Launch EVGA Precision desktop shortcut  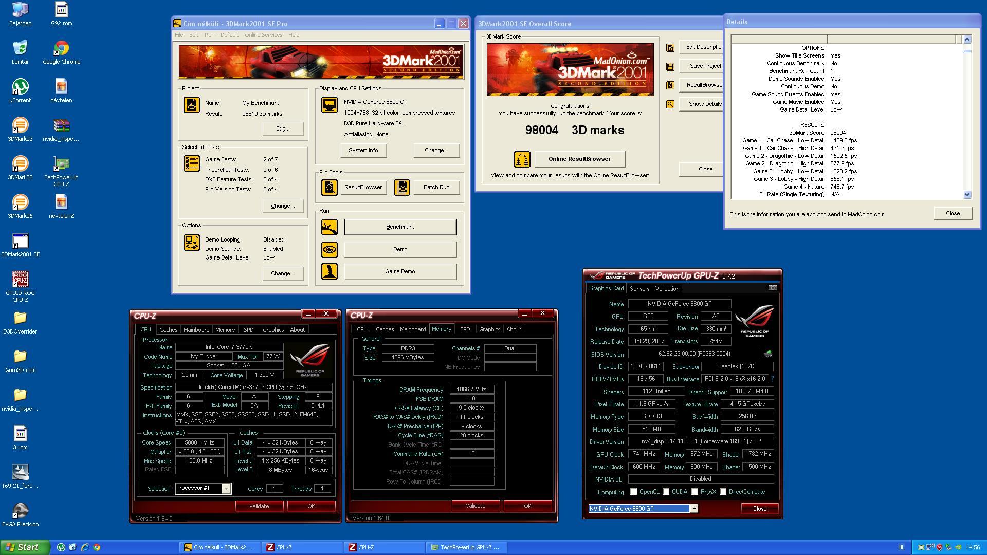click(x=20, y=515)
